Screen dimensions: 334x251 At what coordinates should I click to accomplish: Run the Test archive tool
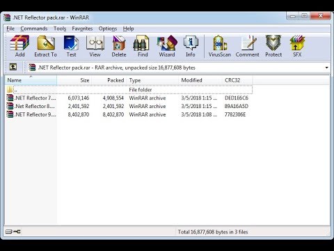[x=71, y=46]
